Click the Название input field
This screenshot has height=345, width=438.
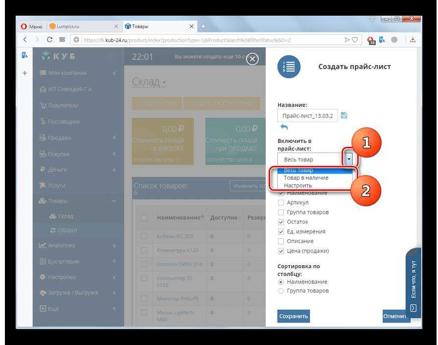[x=307, y=115]
